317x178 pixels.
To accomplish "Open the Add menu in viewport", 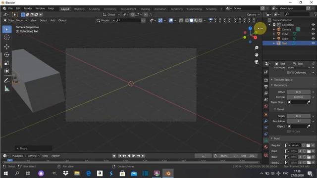I will [53, 20].
